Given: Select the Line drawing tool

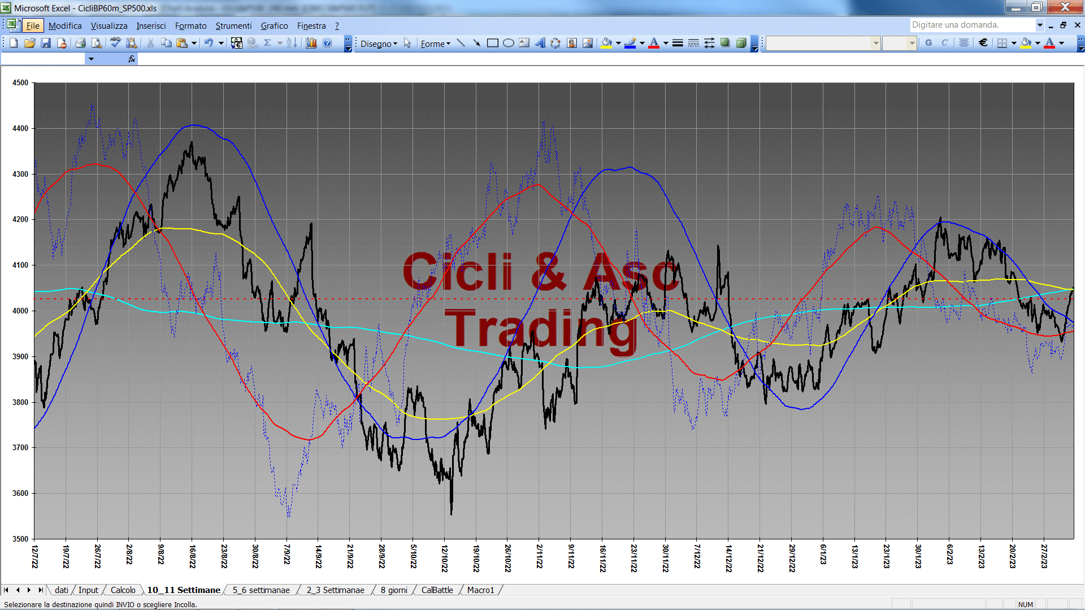Looking at the screenshot, I should [461, 43].
